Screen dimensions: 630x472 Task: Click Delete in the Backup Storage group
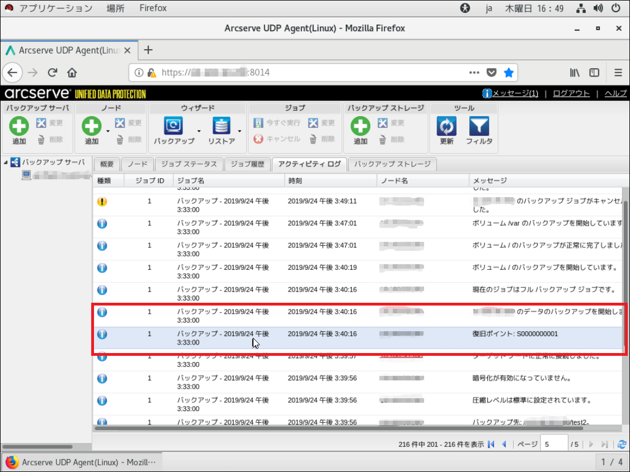(391, 140)
